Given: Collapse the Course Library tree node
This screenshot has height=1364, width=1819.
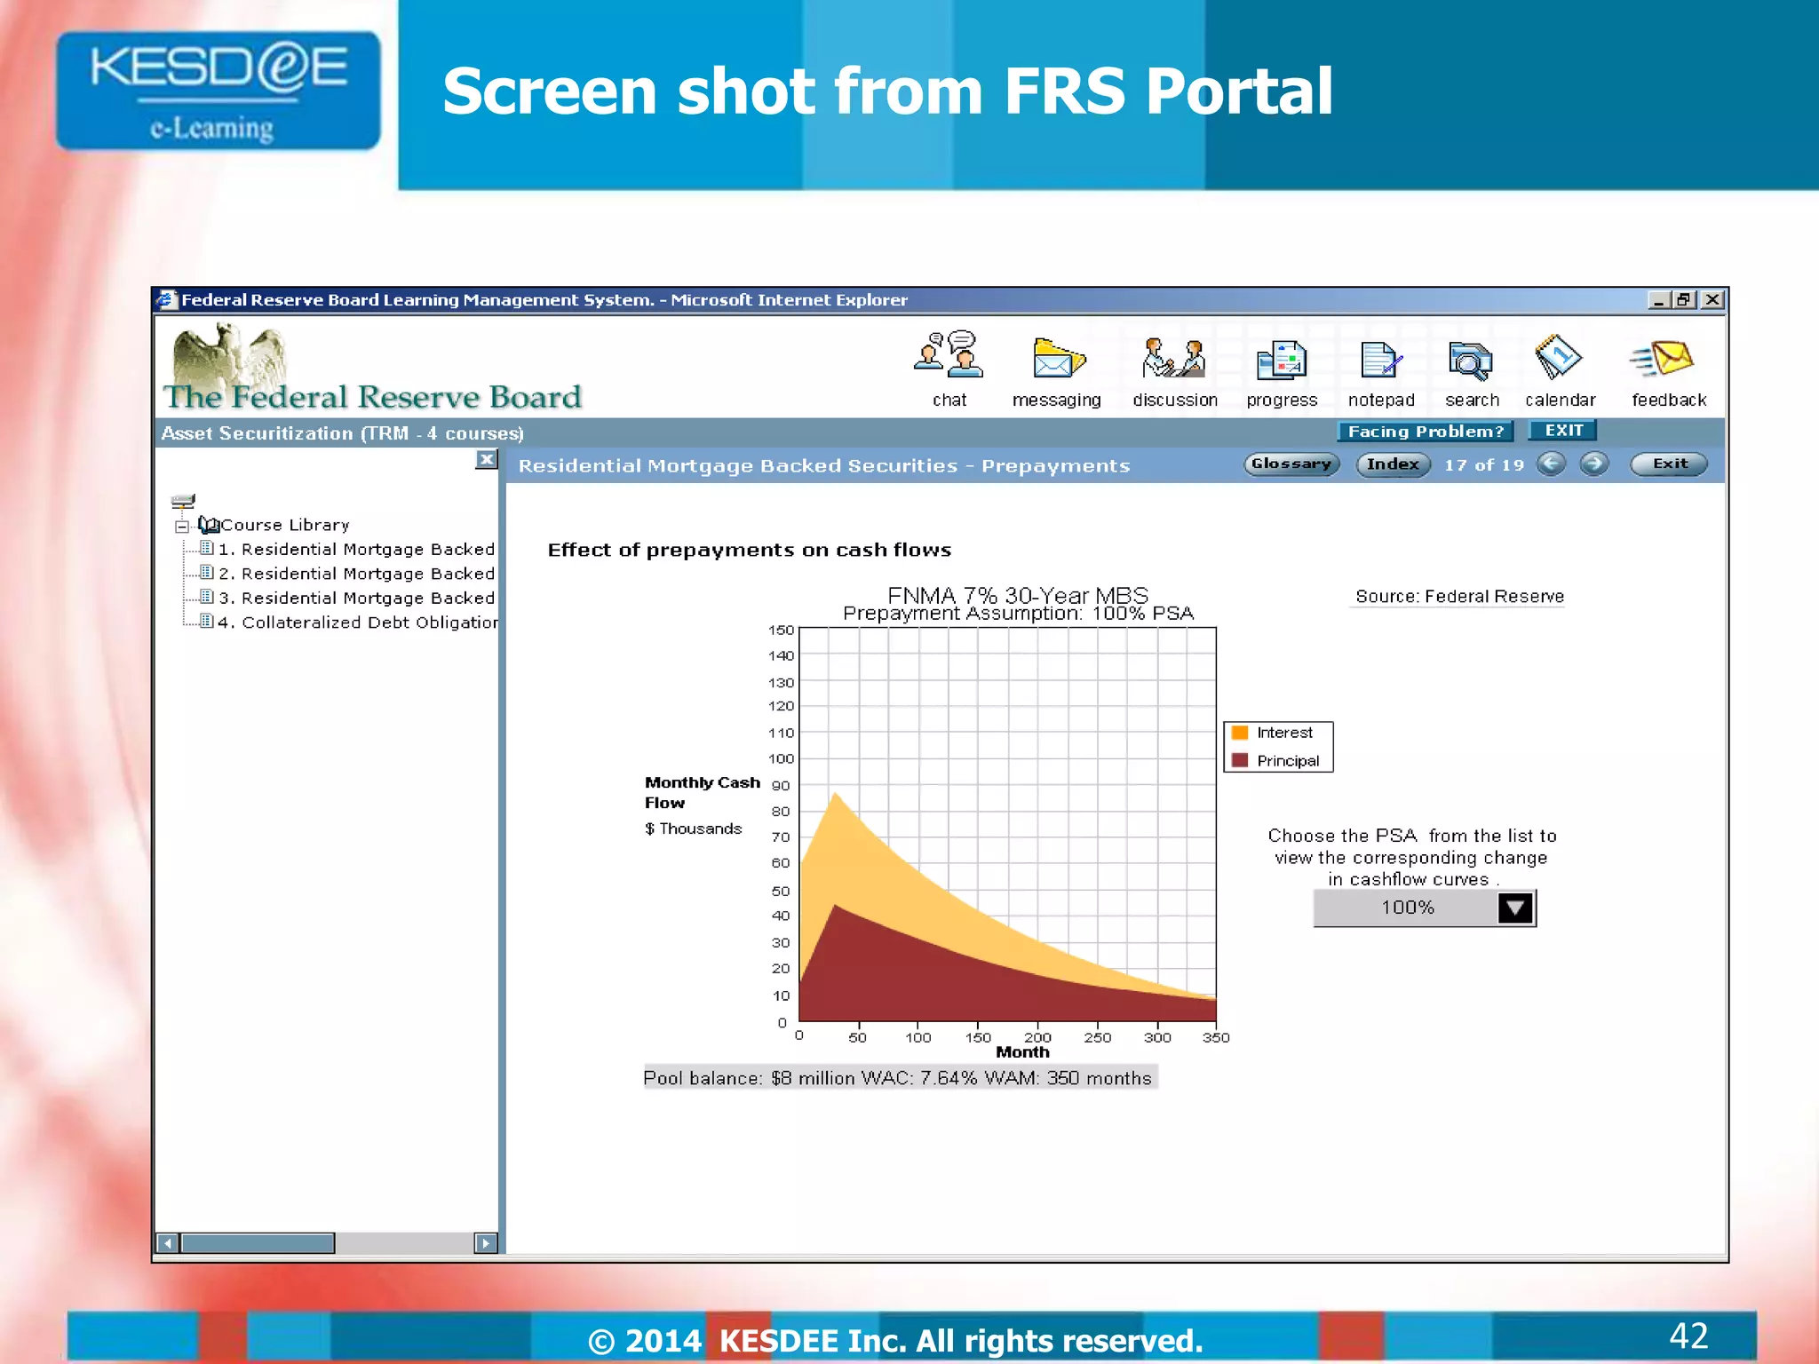Looking at the screenshot, I should pyautogui.click(x=182, y=526).
